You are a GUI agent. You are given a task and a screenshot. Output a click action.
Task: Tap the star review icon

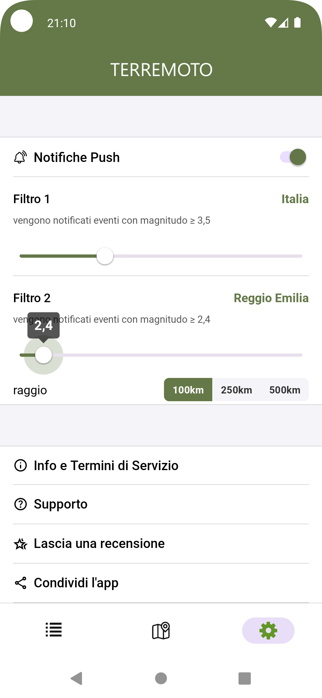tap(21, 544)
